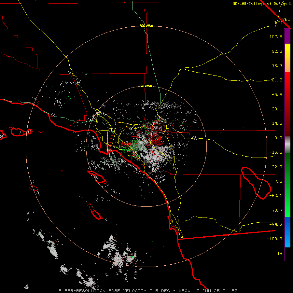Select the -16.5 velocity scale value
Screen dimensions: 293x293
point(276,152)
